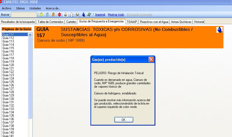Click the rail car identification icon
The height and width of the screenshot is (137, 232).
pos(65,15)
